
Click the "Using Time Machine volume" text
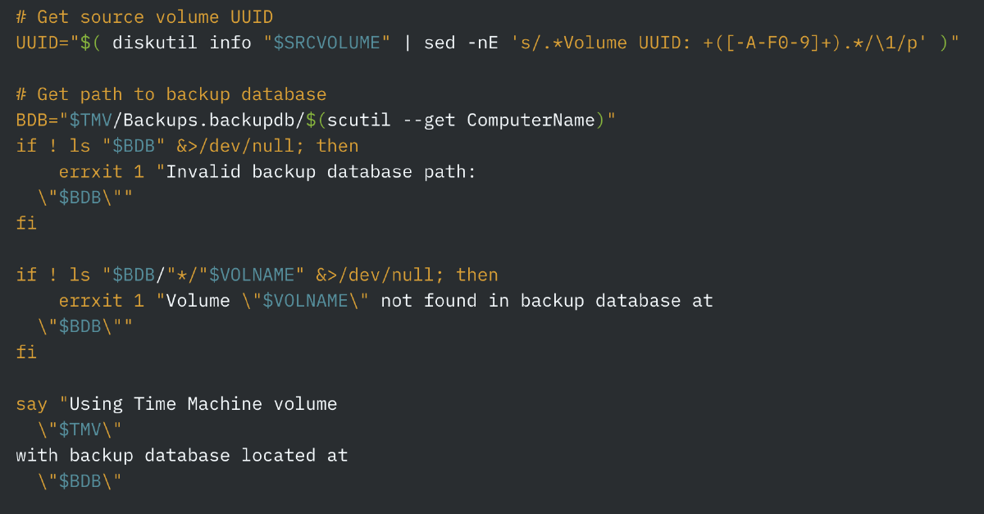[203, 404]
